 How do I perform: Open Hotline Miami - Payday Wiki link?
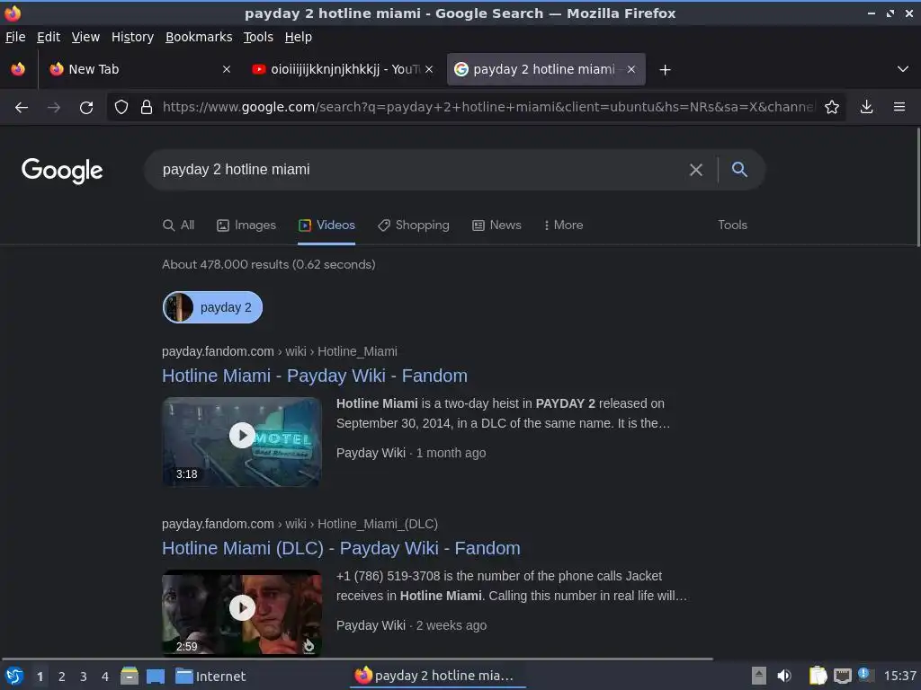tap(315, 376)
